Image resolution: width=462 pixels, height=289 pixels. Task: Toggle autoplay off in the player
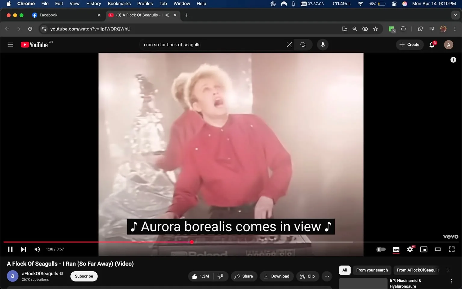pos(381,249)
